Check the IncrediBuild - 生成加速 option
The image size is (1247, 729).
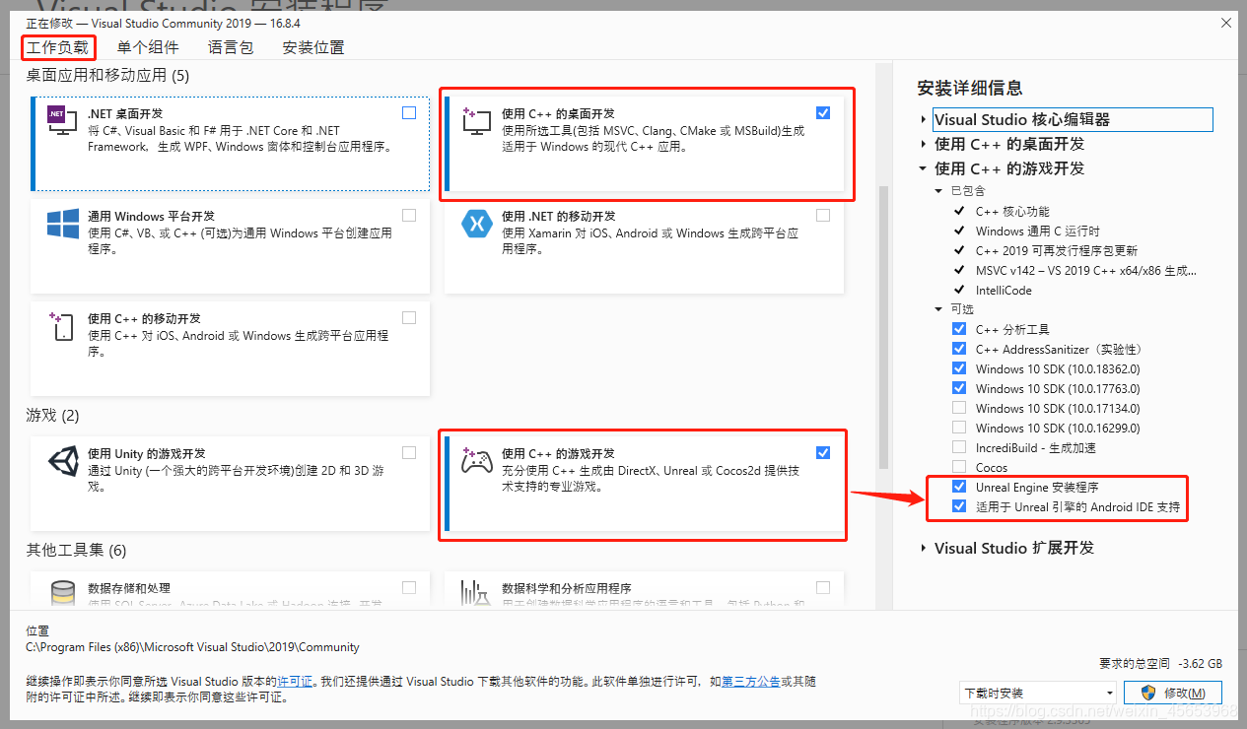959,447
